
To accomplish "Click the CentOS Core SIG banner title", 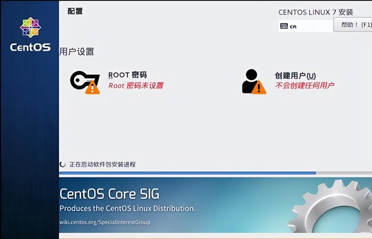I will pyautogui.click(x=110, y=194).
